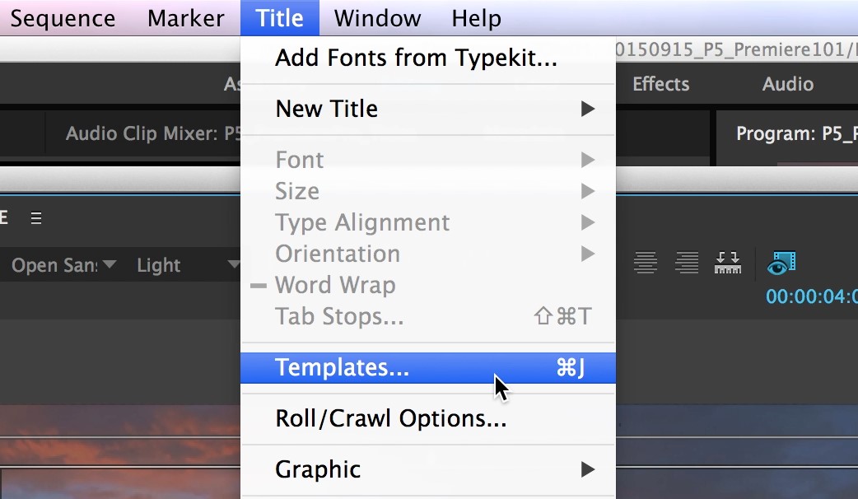The image size is (858, 499).
Task: Select right paragraph alignment
Action: pos(687,262)
